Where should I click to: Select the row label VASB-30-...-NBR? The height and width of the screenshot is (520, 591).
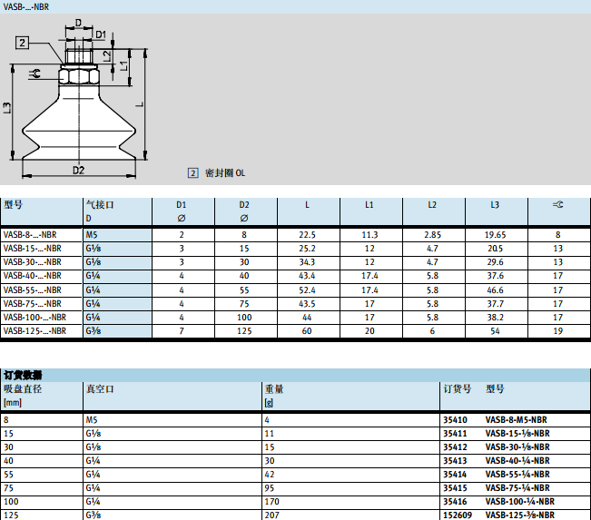32,262
